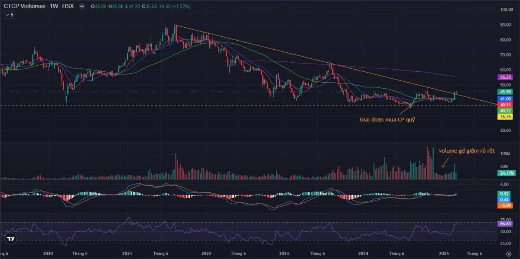Click the 2020 label on time axis
The width and height of the screenshot is (520, 259).
click(48, 254)
